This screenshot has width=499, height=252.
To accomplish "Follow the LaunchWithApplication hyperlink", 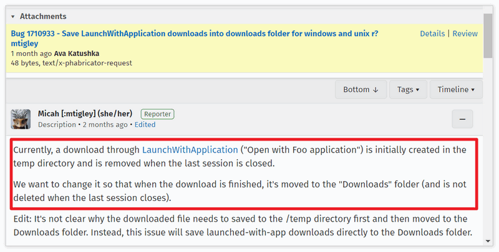I will point(190,150).
